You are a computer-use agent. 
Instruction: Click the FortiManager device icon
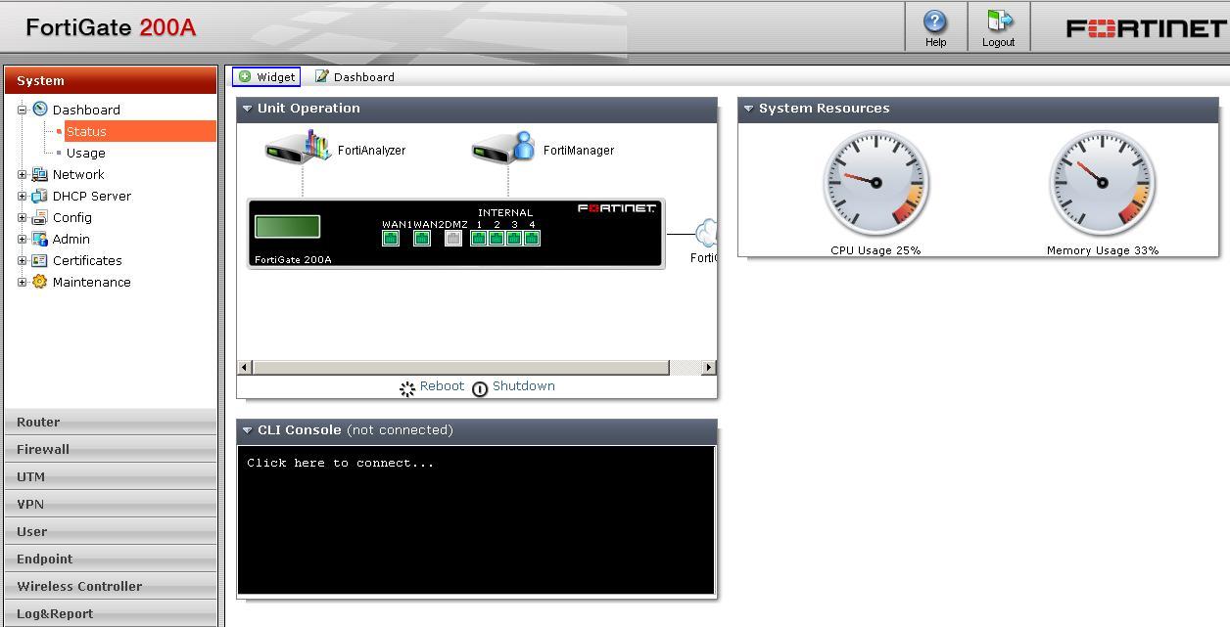[503, 148]
